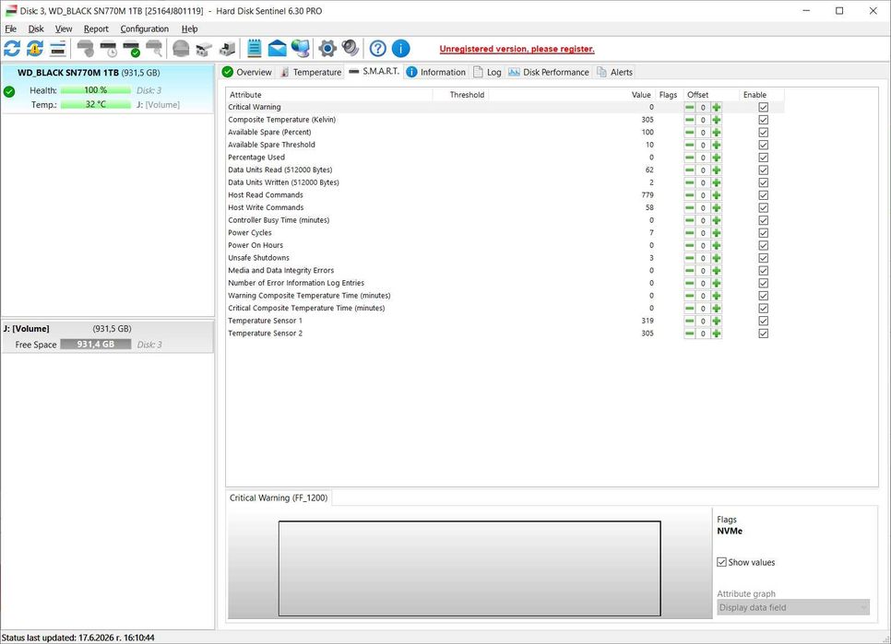The width and height of the screenshot is (891, 644).
Task: Toggle Enable checkbox for Power On Hours
Action: coord(763,246)
